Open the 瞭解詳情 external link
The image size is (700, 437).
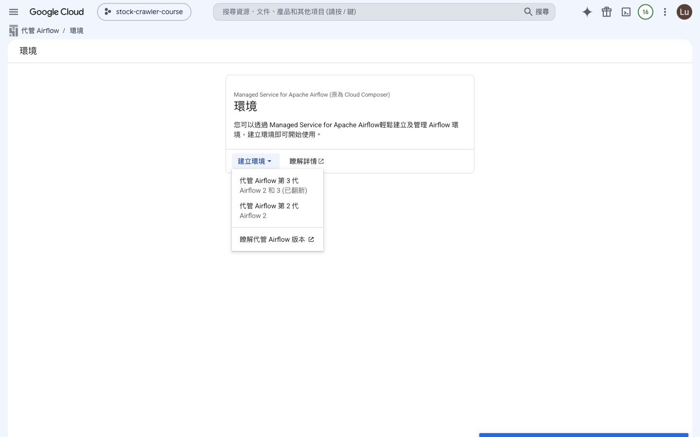307,161
